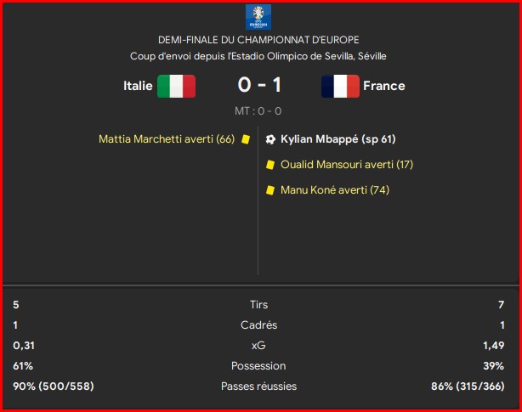This screenshot has height=412, width=522.
Task: Select the Possession statistics row label
Action: (258, 366)
